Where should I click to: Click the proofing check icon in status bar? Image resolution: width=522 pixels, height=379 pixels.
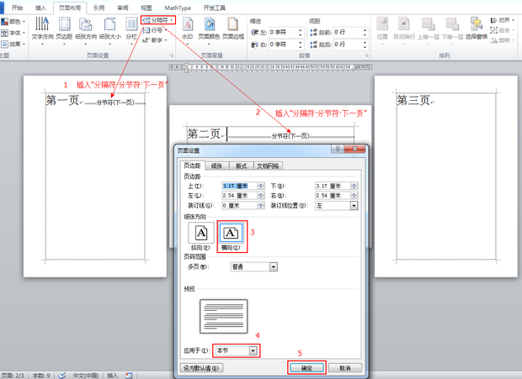(62, 376)
